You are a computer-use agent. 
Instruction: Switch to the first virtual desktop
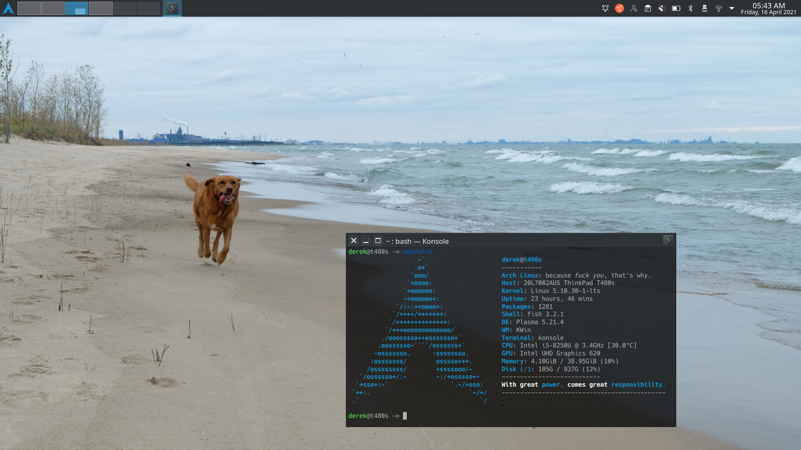tap(29, 8)
